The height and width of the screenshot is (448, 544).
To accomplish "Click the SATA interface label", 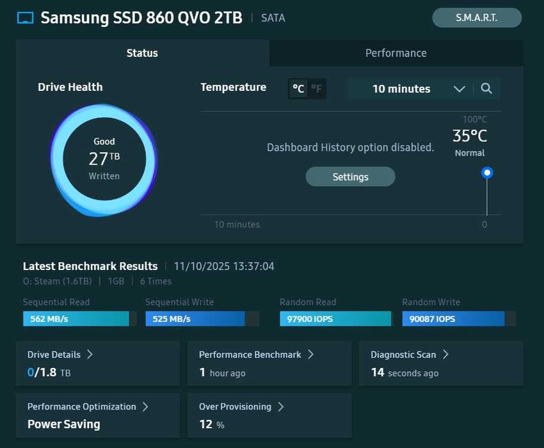I will tap(273, 18).
